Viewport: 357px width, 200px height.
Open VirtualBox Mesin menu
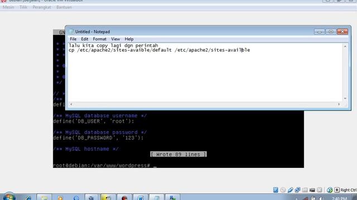(8, 7)
